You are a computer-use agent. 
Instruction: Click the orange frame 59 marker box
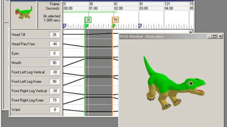pos(115,20)
